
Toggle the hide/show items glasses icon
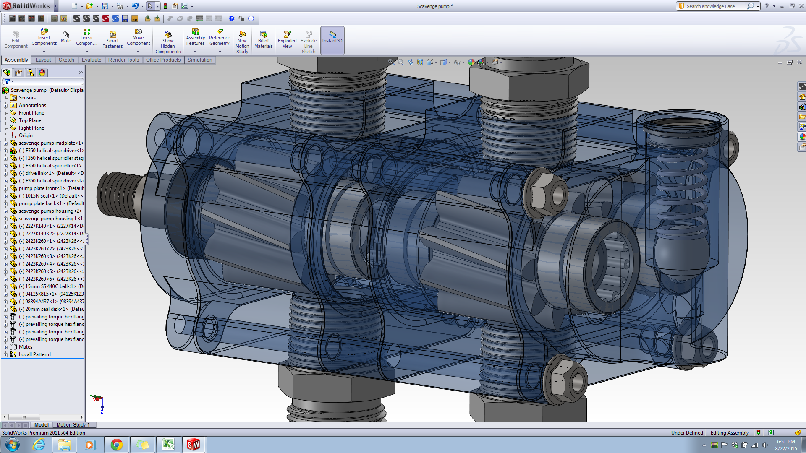click(458, 62)
